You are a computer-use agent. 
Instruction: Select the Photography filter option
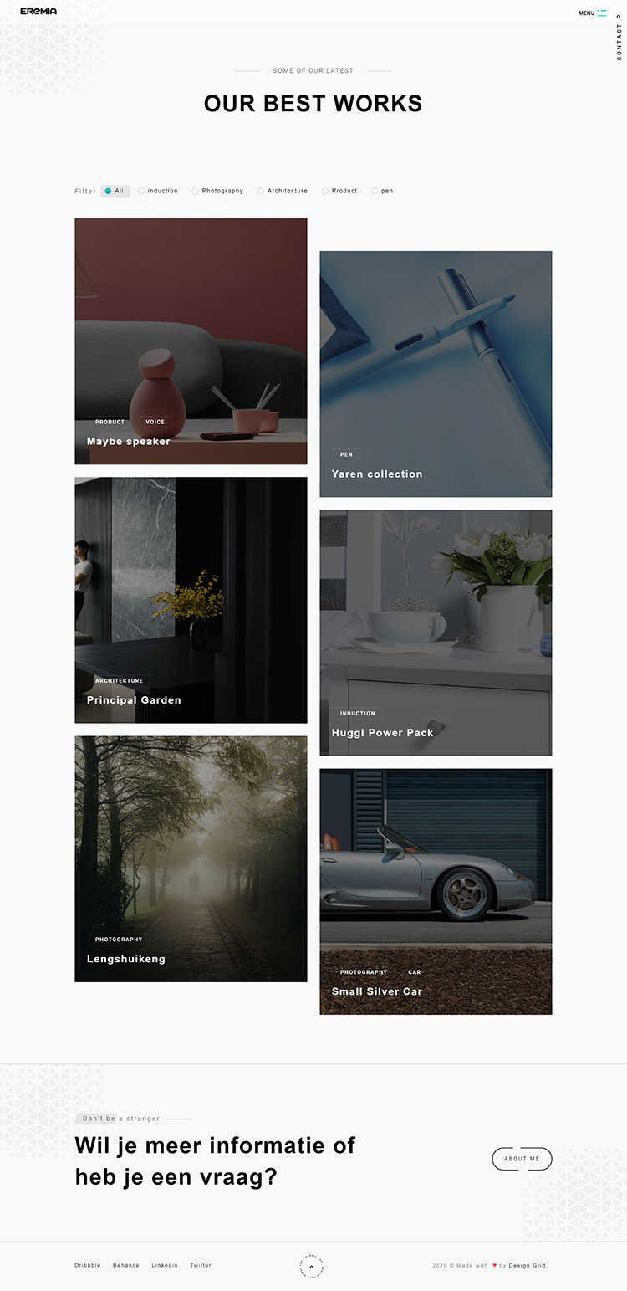[x=217, y=191]
